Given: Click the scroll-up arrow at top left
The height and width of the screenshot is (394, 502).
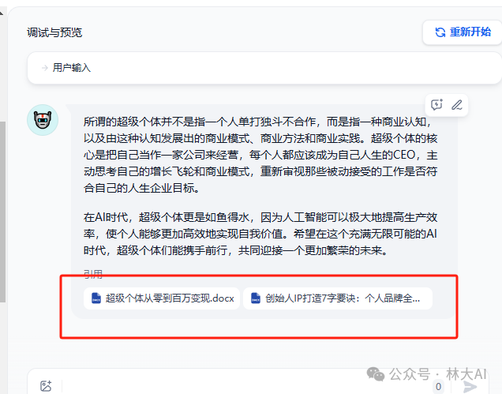Looking at the screenshot, I should [x=2, y=13].
